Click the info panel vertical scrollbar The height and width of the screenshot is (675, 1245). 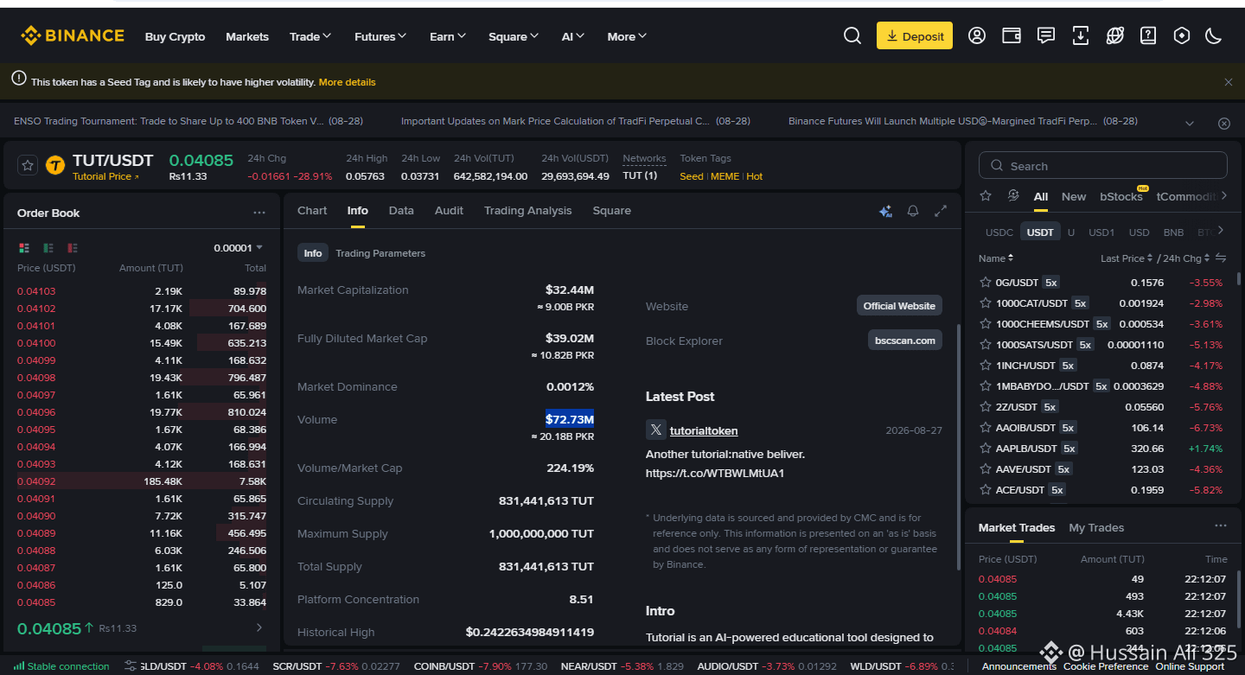coord(957,448)
